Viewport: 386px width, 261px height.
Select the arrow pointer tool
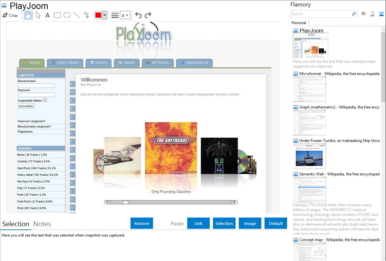click(x=38, y=15)
